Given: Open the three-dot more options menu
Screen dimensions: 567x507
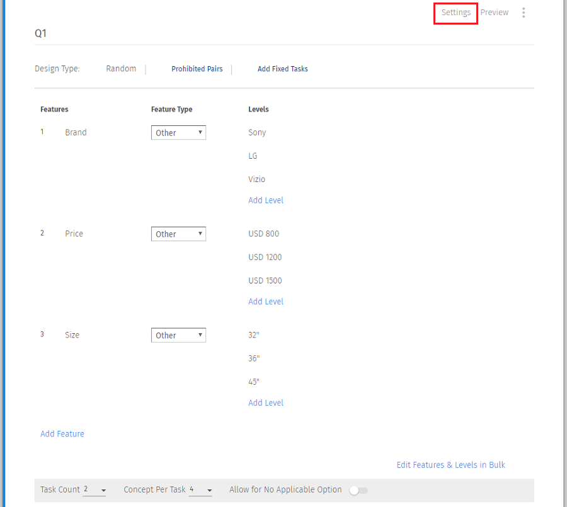Looking at the screenshot, I should pos(524,13).
